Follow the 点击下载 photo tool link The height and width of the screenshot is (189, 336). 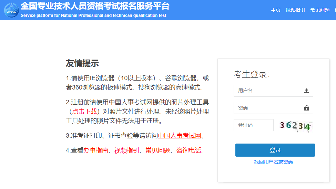84,112
